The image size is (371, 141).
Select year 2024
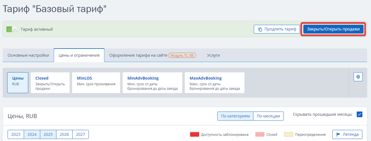[32, 134]
